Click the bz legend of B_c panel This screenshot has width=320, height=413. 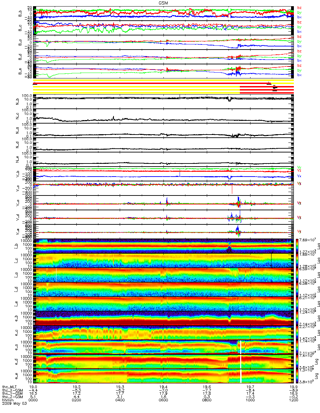pyautogui.click(x=299, y=22)
